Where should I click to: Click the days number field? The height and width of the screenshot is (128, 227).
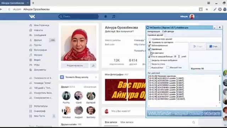[176, 57]
